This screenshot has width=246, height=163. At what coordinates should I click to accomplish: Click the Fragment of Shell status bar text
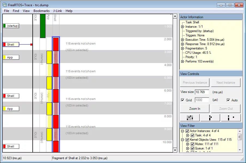80,158
